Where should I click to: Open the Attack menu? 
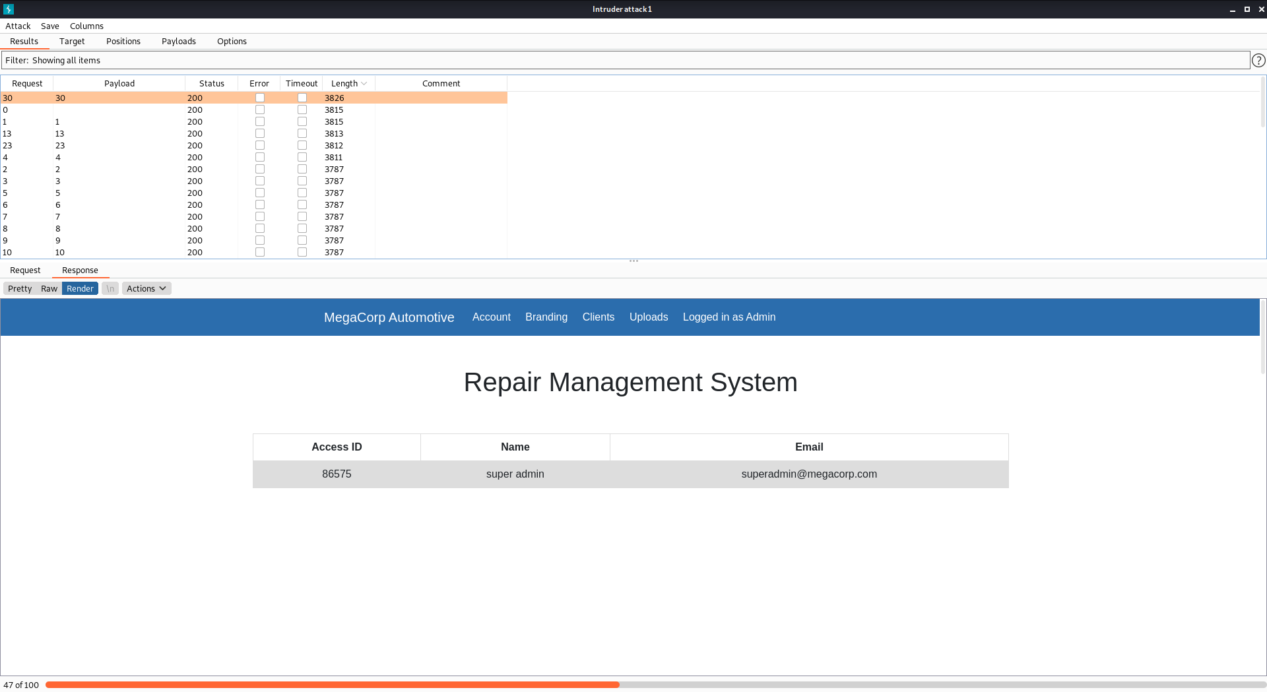(18, 26)
